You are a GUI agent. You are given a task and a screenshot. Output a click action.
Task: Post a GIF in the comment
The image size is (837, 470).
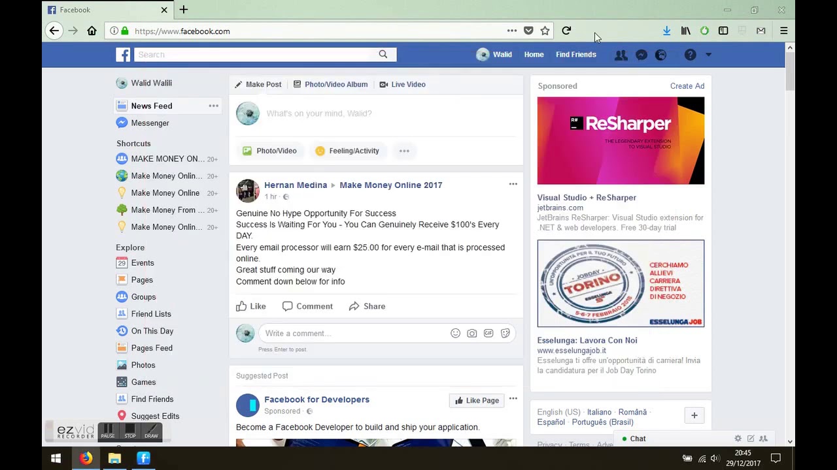pos(488,334)
